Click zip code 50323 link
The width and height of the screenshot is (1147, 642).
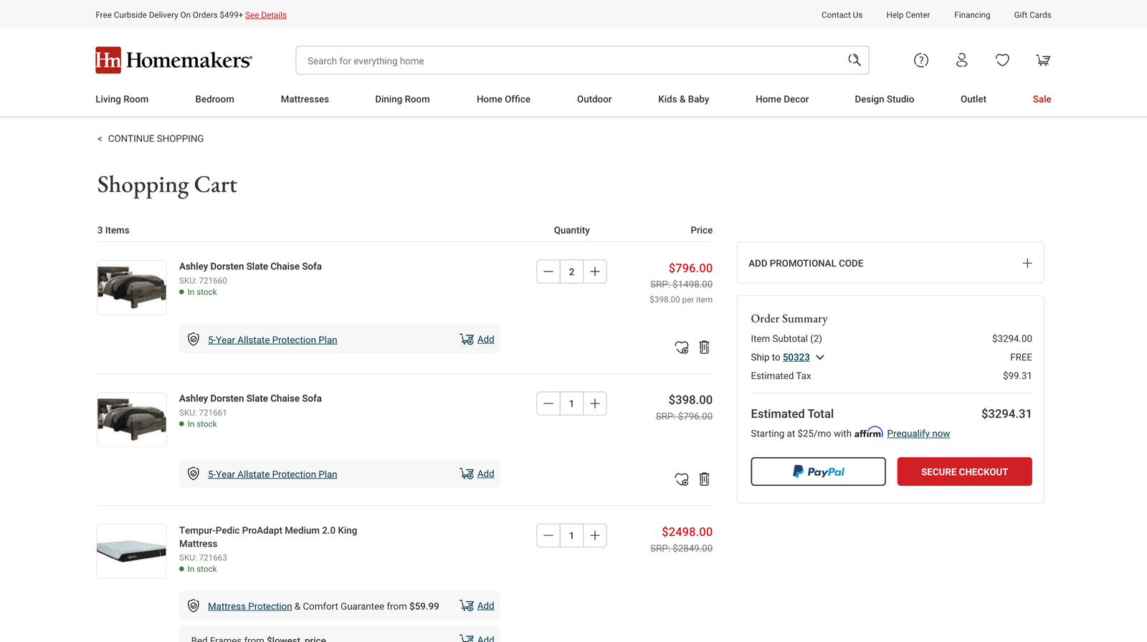(796, 357)
